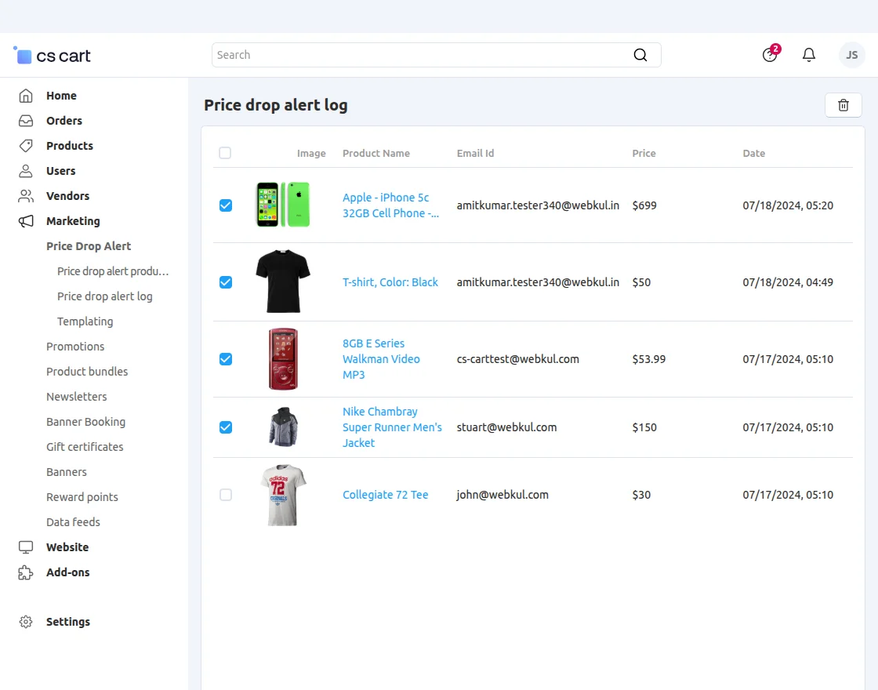Check the Collegiate 72 Tee row checkbox
878x690 pixels.
click(x=226, y=495)
